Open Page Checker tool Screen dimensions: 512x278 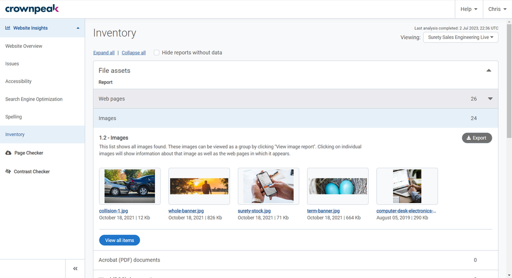point(29,153)
